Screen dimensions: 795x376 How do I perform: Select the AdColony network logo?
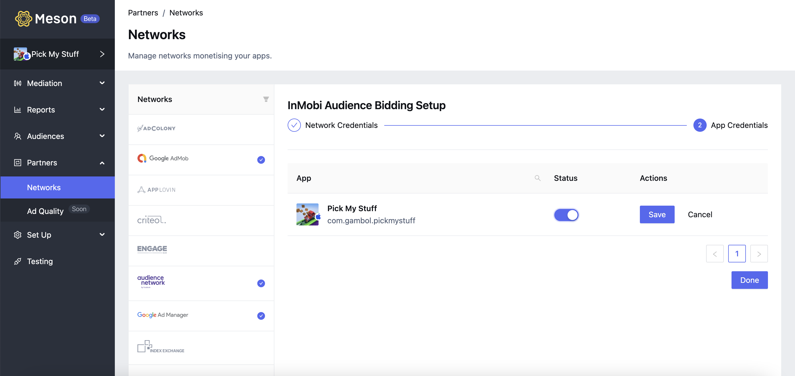[x=156, y=128]
